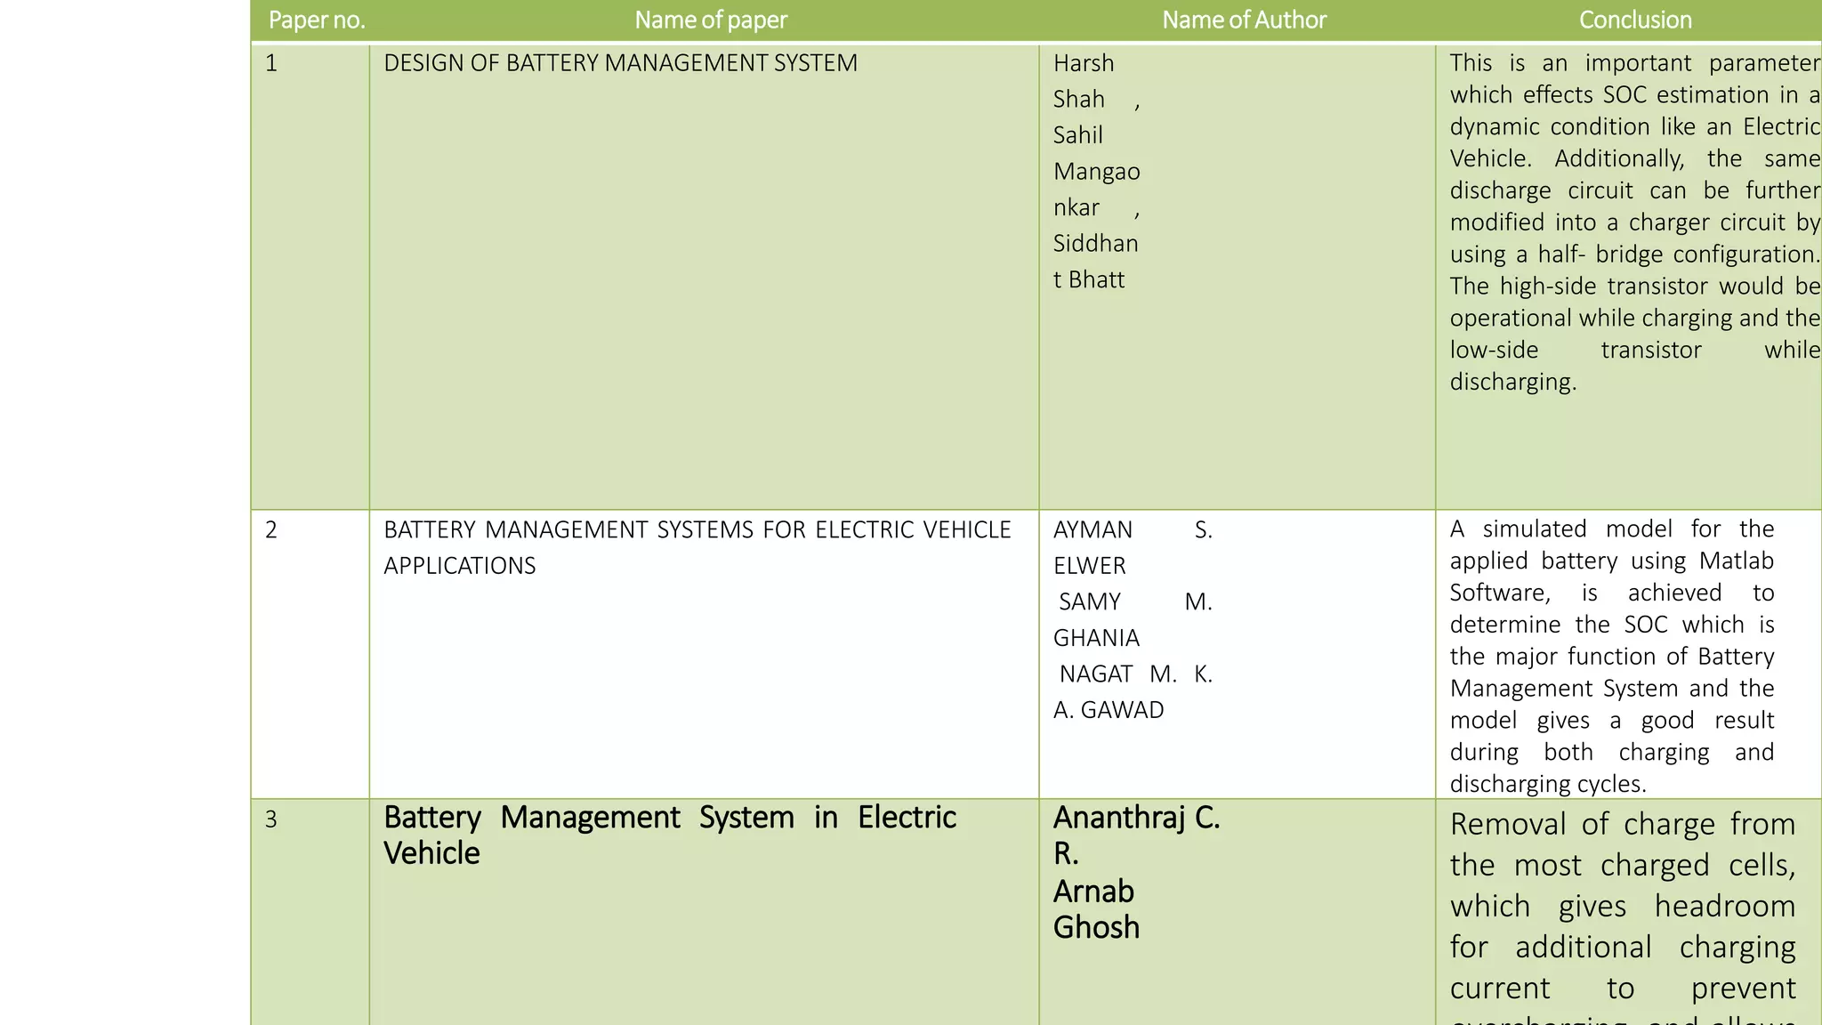Image resolution: width=1822 pixels, height=1025 pixels.
Task: Click author name 'Ananthraj C.'
Action: [x=1136, y=818]
